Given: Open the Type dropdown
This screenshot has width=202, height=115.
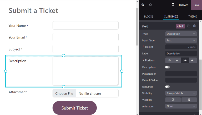Looking at the screenshot, I should pos(181,34).
